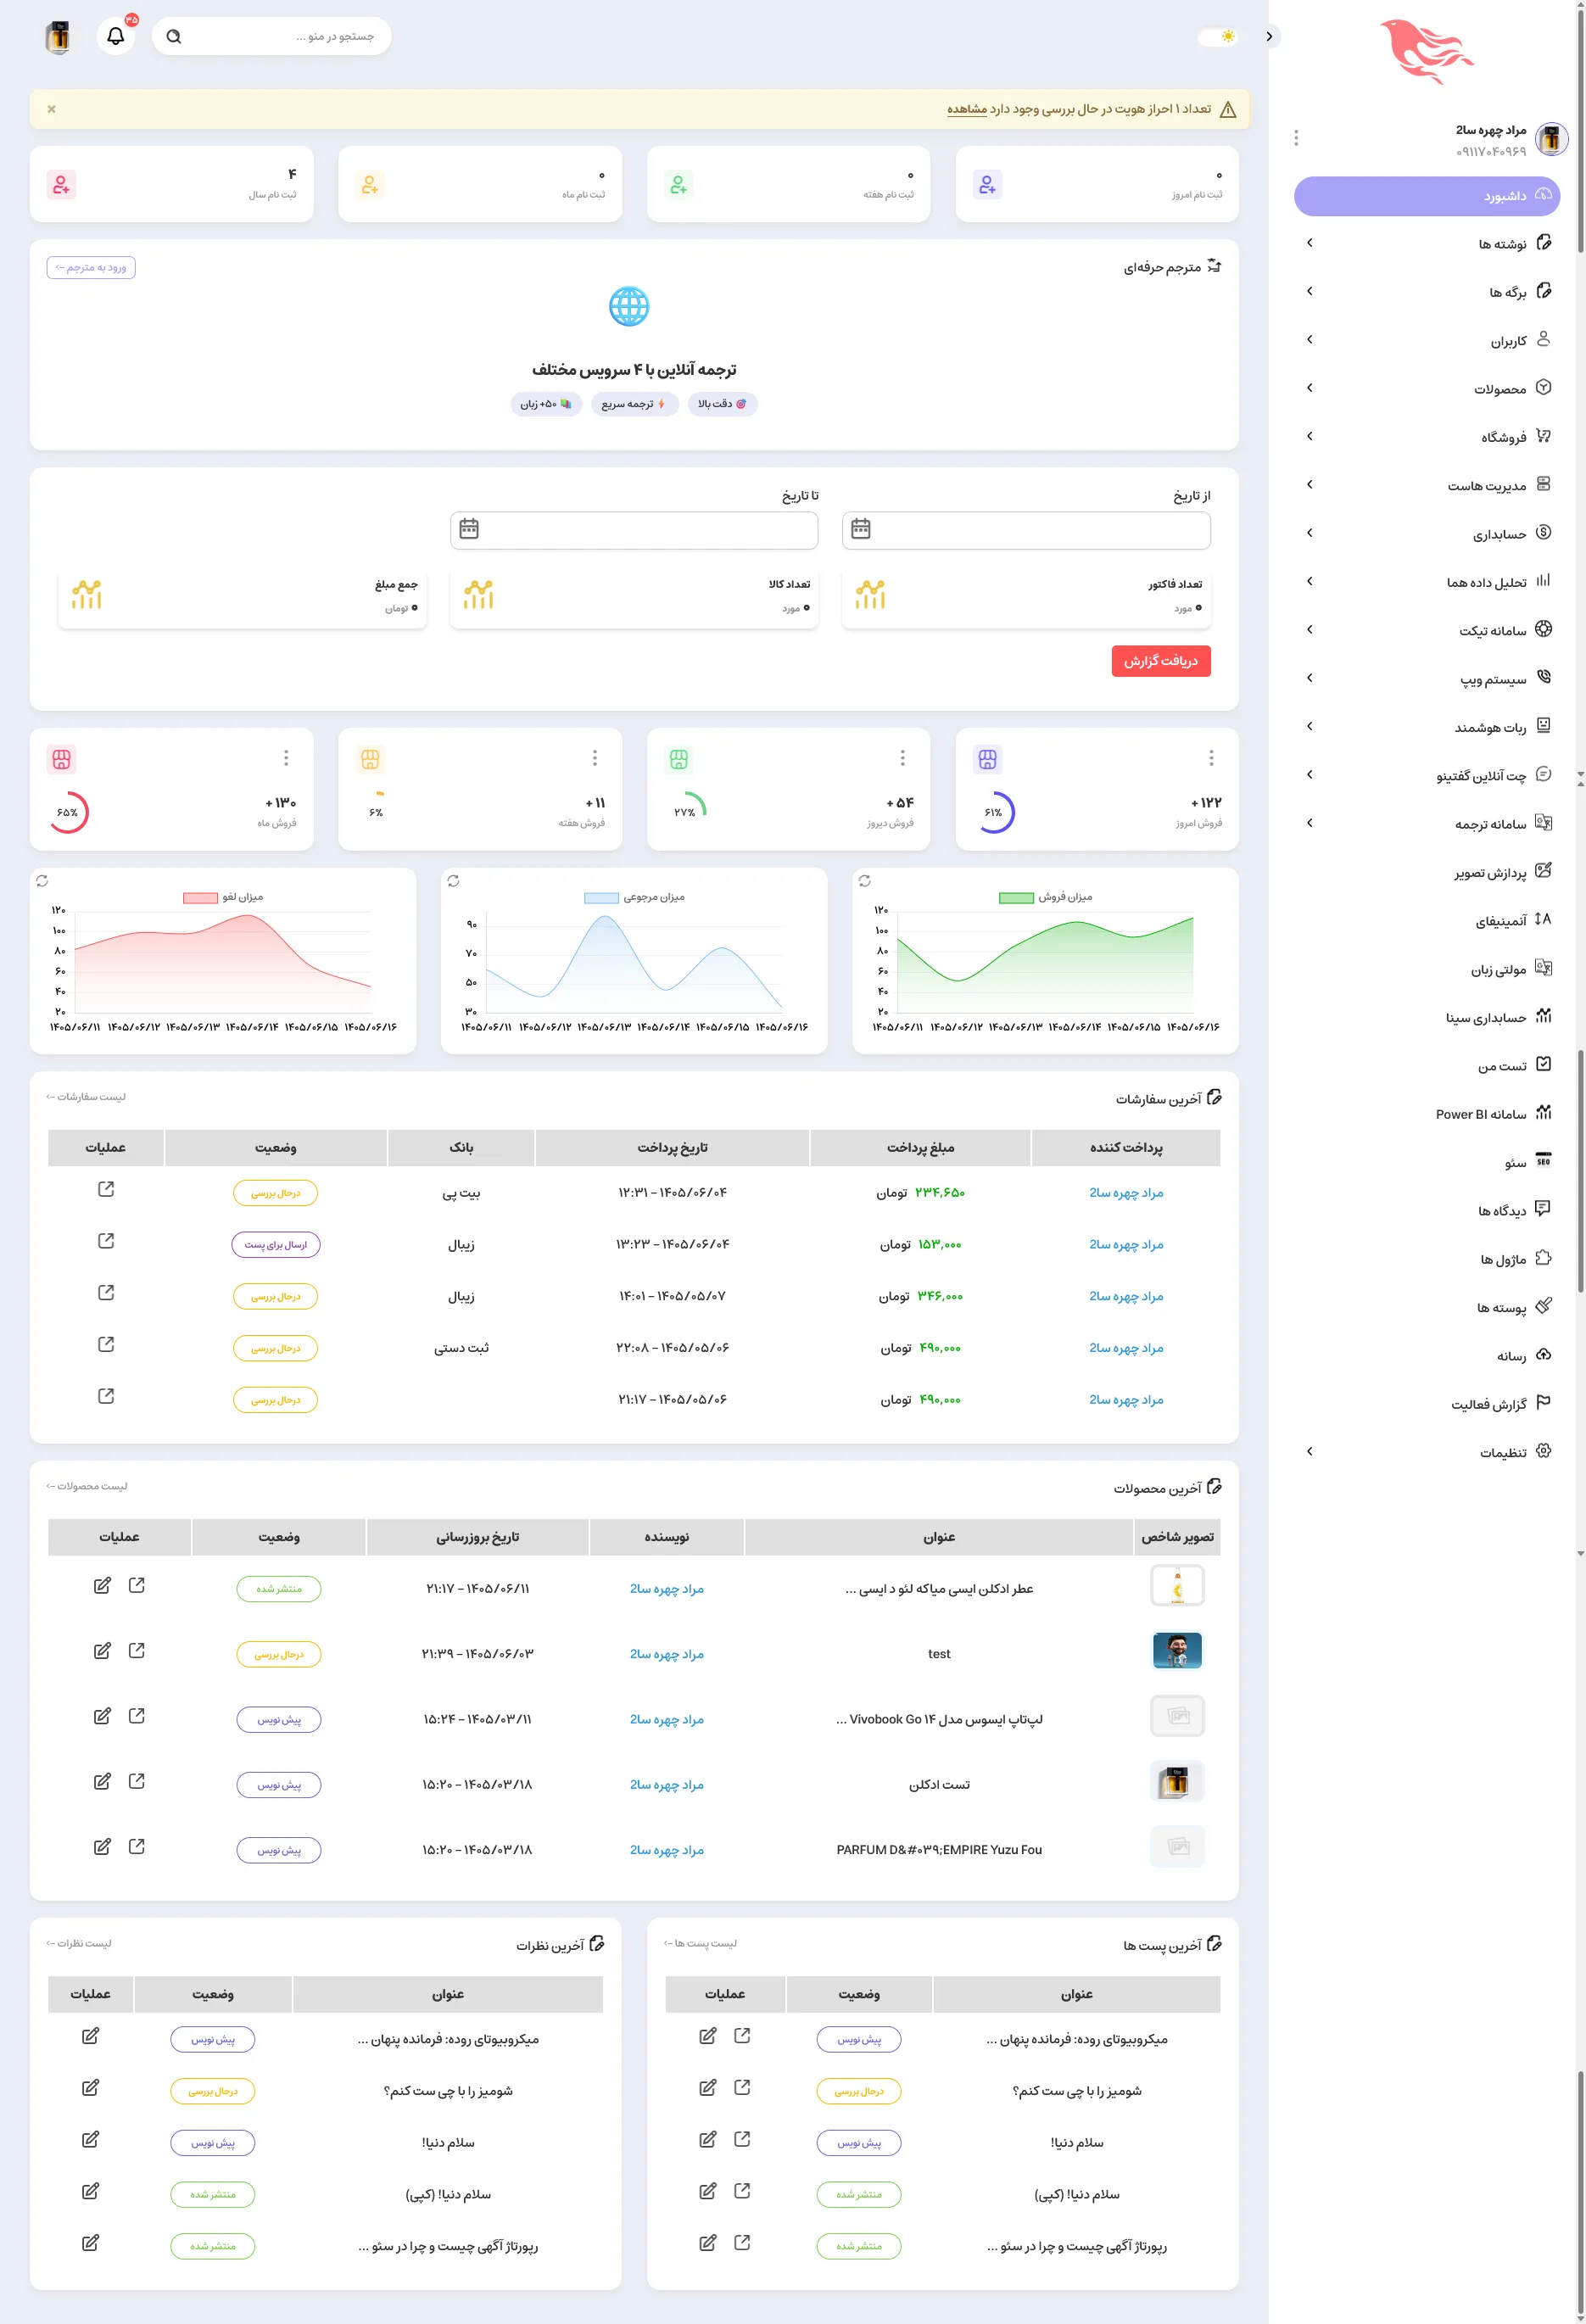Open the first order's external link icon
This screenshot has width=1586, height=2324.
(106, 1189)
